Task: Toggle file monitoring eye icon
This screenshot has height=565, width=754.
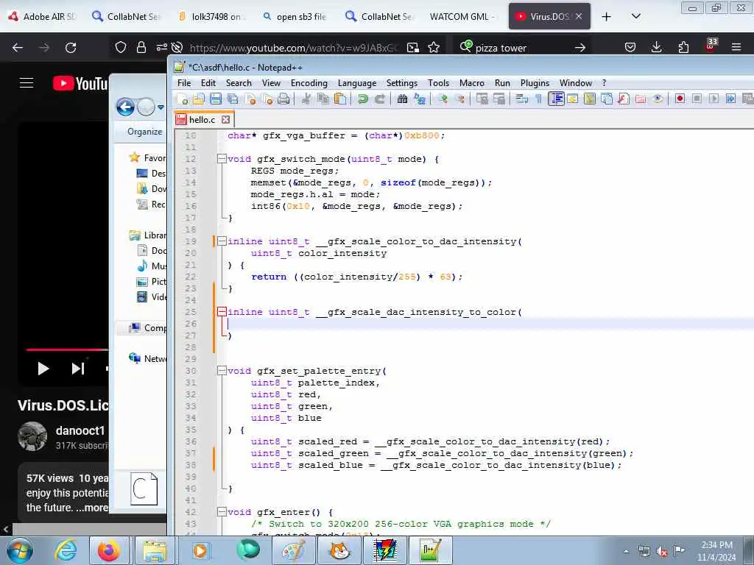Action: [658, 99]
